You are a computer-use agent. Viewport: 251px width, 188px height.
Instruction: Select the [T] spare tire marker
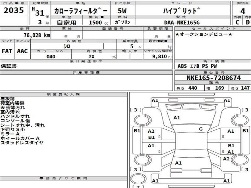pyautogui.click(x=138, y=186)
